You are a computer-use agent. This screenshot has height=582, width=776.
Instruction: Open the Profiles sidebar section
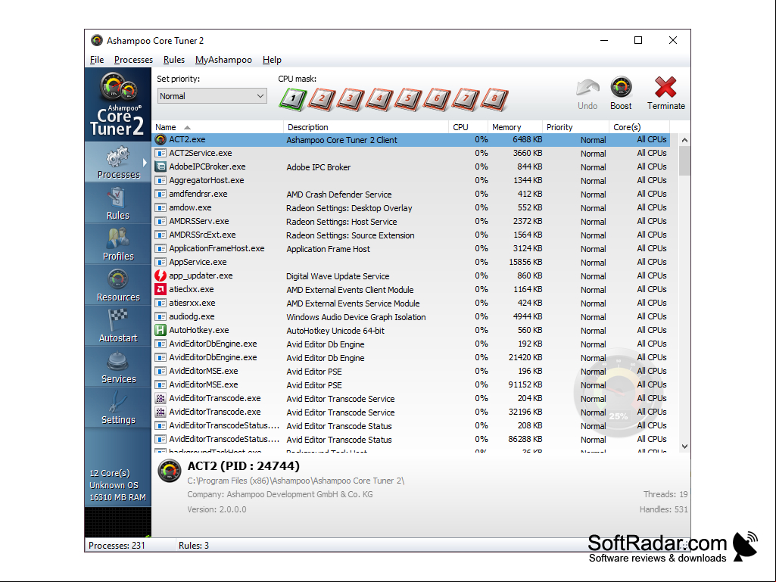(x=118, y=244)
